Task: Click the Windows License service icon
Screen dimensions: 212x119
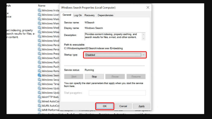Action: pos(39,15)
